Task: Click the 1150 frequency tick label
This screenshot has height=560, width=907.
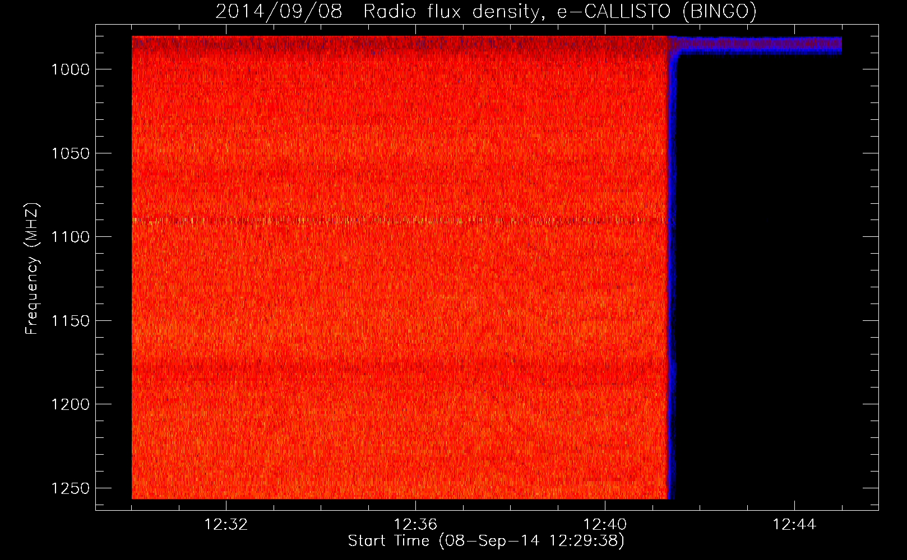Action: 70,321
